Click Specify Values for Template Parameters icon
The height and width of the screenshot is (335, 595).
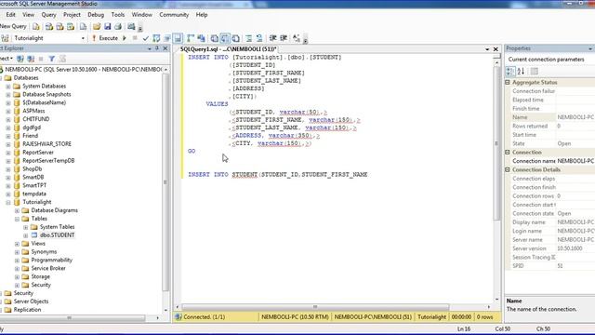(x=297, y=38)
